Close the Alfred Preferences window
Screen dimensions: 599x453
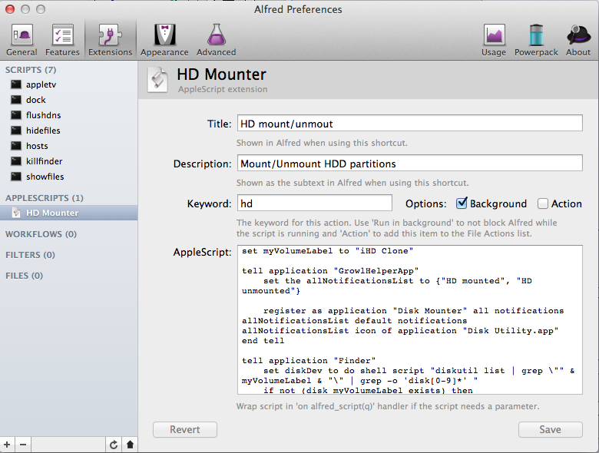click(x=10, y=9)
